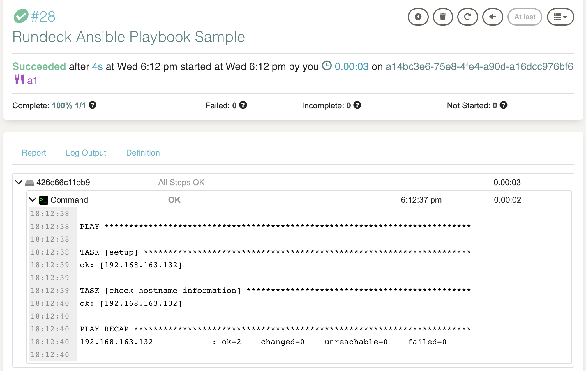Collapse the Command step log output
This screenshot has width=586, height=371.
pyautogui.click(x=33, y=200)
